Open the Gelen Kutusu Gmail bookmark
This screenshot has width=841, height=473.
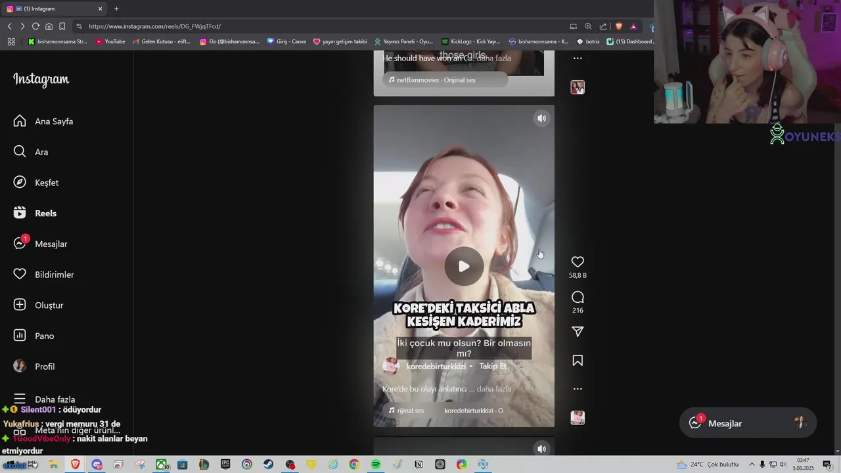[x=162, y=41]
